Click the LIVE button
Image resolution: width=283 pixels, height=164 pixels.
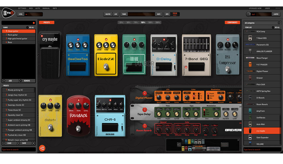(116, 14)
